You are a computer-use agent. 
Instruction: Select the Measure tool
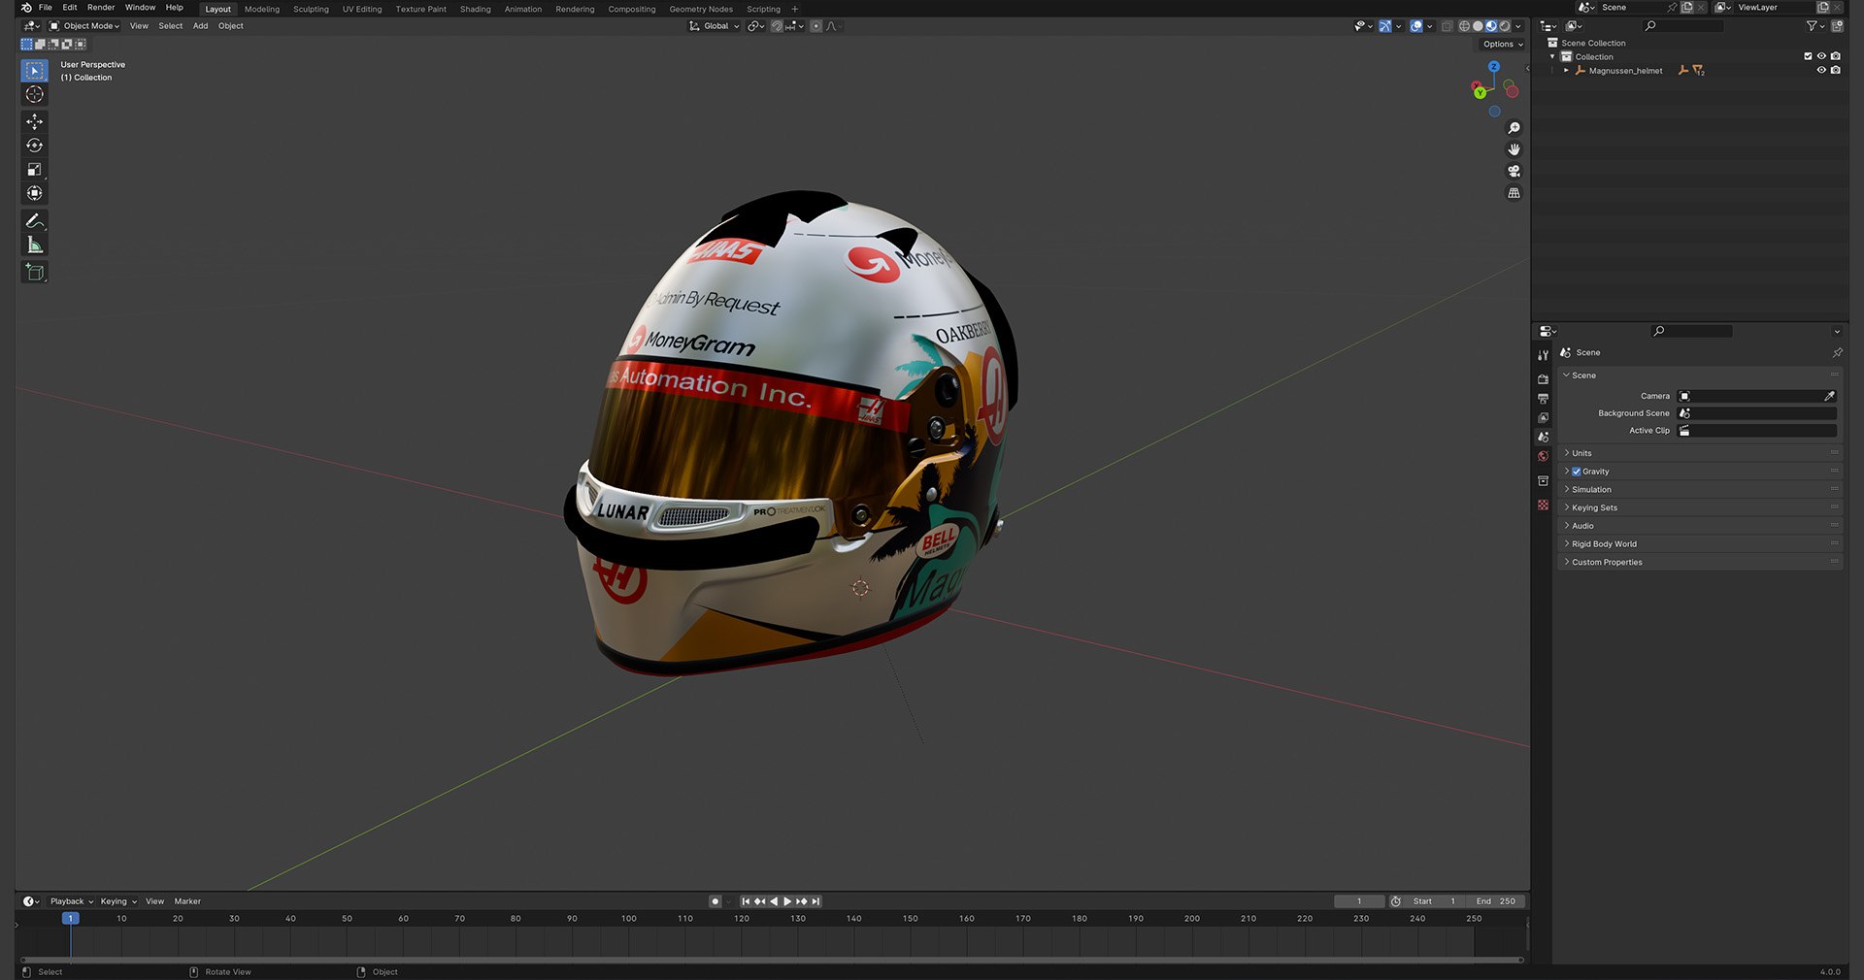pos(34,245)
